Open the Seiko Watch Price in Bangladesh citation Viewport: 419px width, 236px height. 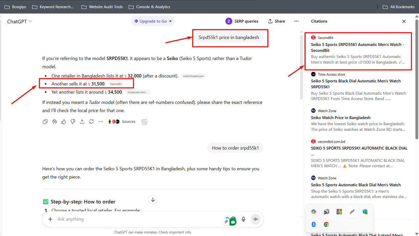click(359, 120)
